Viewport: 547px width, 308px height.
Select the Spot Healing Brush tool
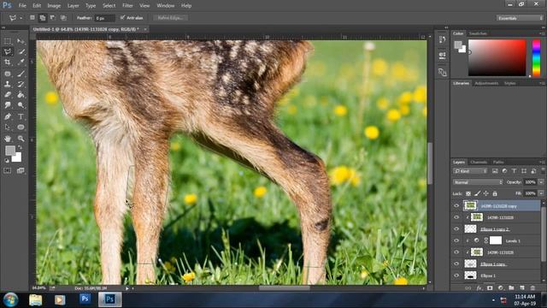[8, 74]
